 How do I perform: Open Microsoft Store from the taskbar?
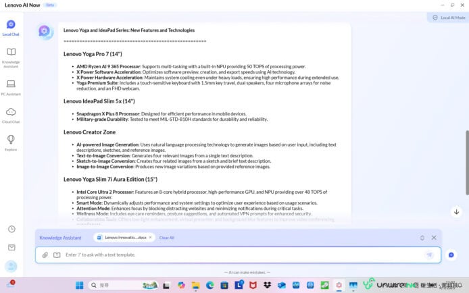tap(224, 286)
